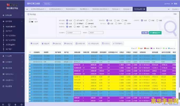Image resolution: width=180 pixels, height=106 pixels.
Task: Click the green batch operation button
Action: pos(155,33)
